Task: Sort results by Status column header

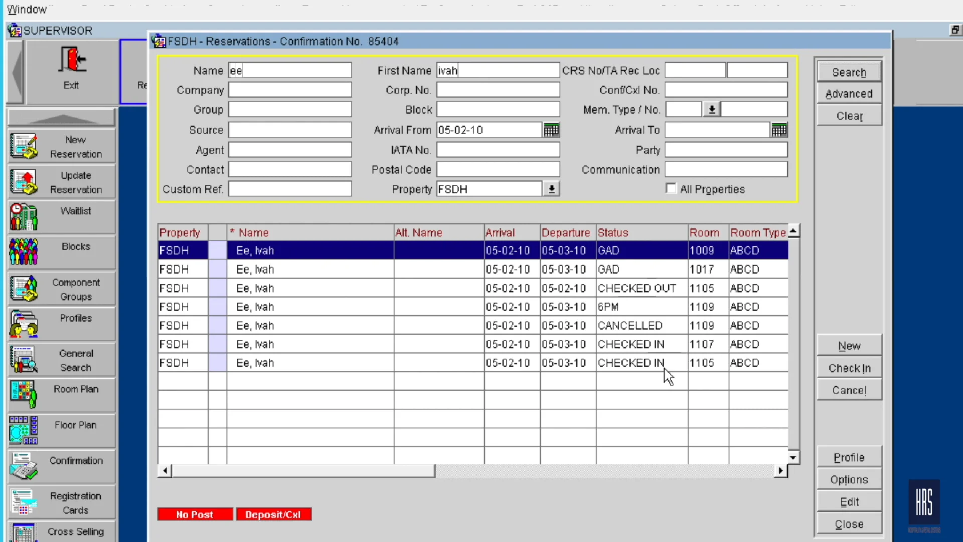Action: coord(613,233)
